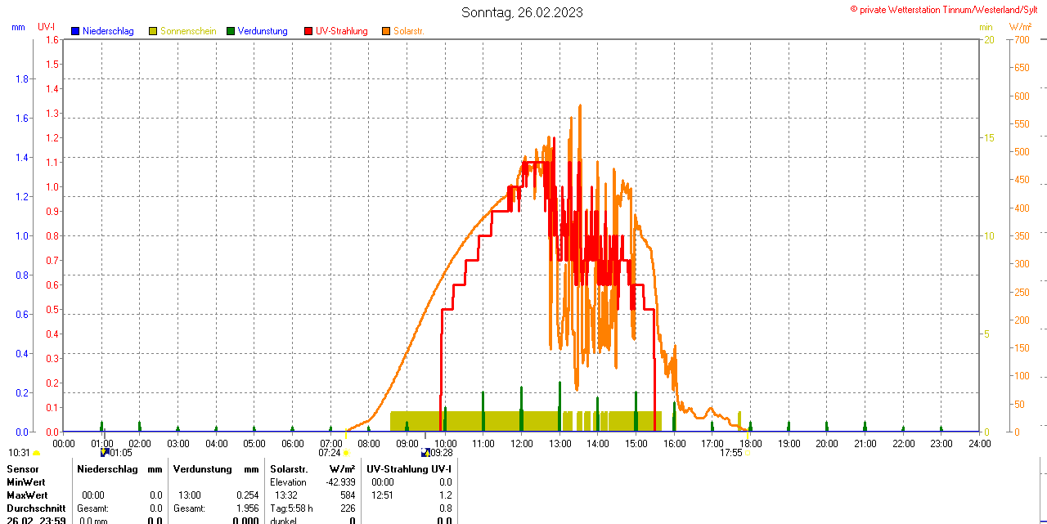Click the orange Solarstr. legend square
The image size is (1047, 524).
[x=386, y=31]
